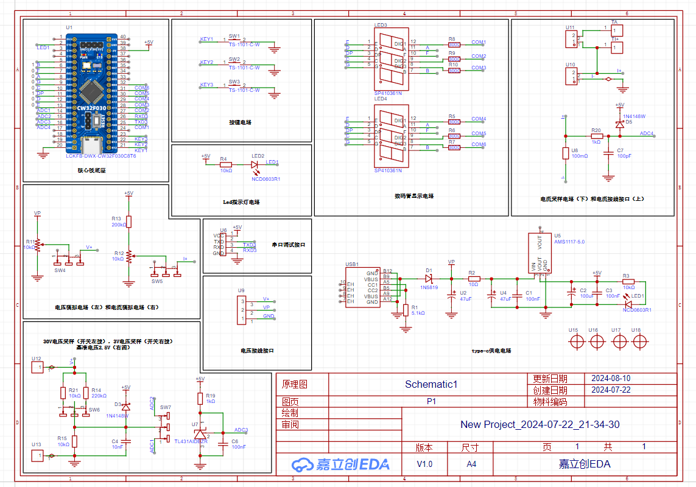Select the U5 AMS1117-5.0 regulator
The width and height of the screenshot is (696, 487).
coord(540,253)
